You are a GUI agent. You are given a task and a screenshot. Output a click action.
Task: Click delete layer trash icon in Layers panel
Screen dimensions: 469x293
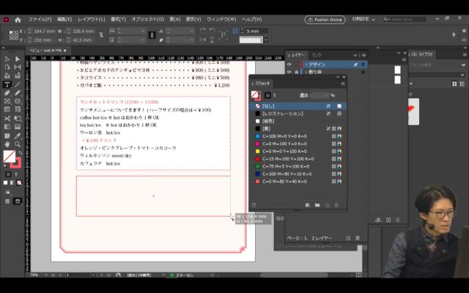[358, 238]
